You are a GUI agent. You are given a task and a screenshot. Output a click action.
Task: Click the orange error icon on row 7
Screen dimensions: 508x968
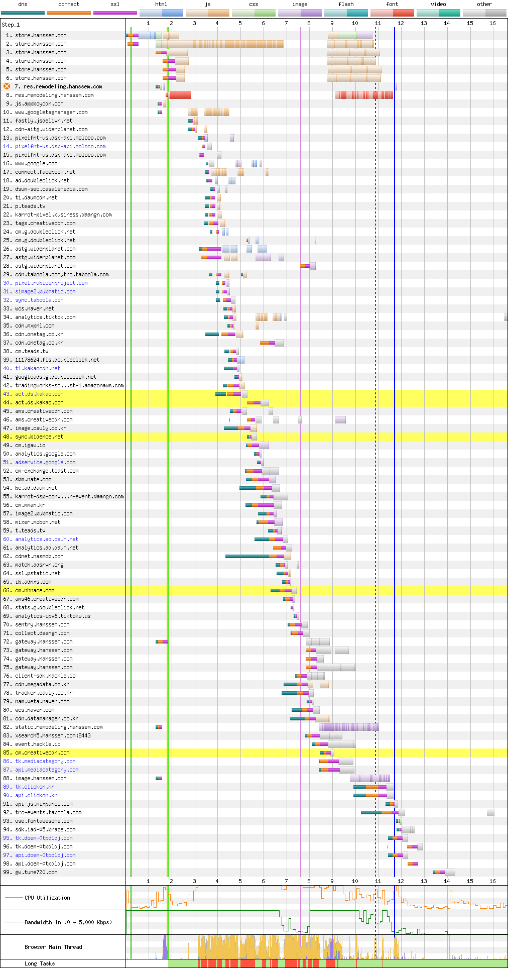(7, 86)
